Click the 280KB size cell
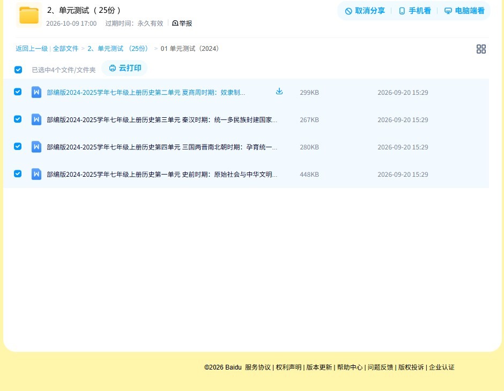The height and width of the screenshot is (391, 504). [309, 147]
